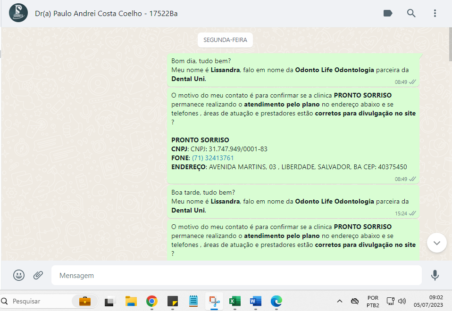Search within this conversation
The width and height of the screenshot is (452, 311).
[x=411, y=13]
